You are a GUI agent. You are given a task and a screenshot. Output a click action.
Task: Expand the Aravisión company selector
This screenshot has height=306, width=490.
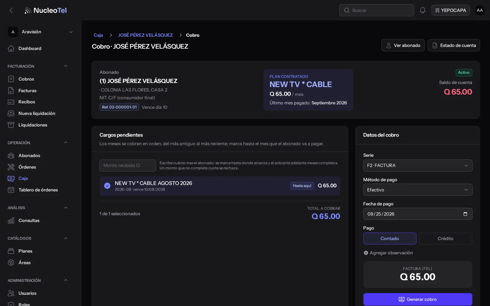[x=41, y=32]
